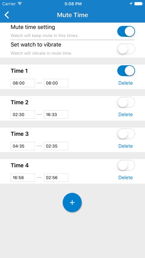Open Time 4 end time 02:56

click(x=56, y=177)
